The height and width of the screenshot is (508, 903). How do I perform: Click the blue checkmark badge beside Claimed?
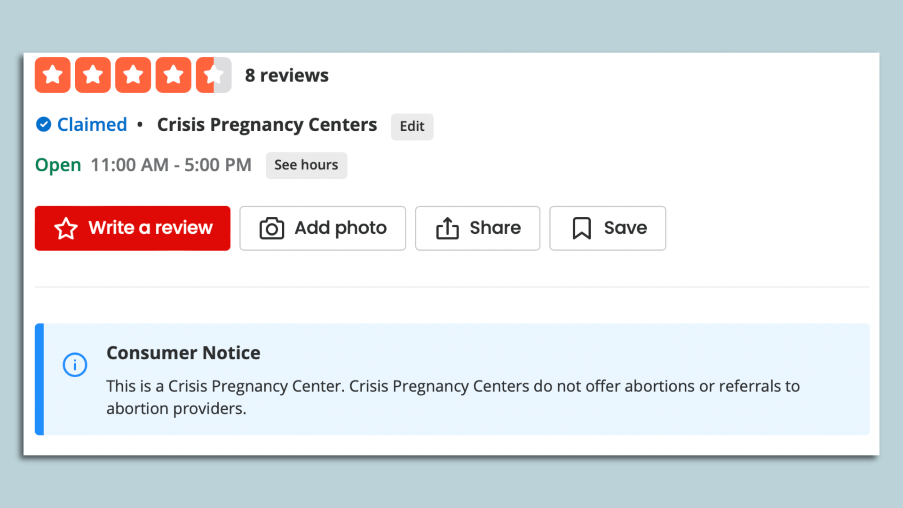44,124
